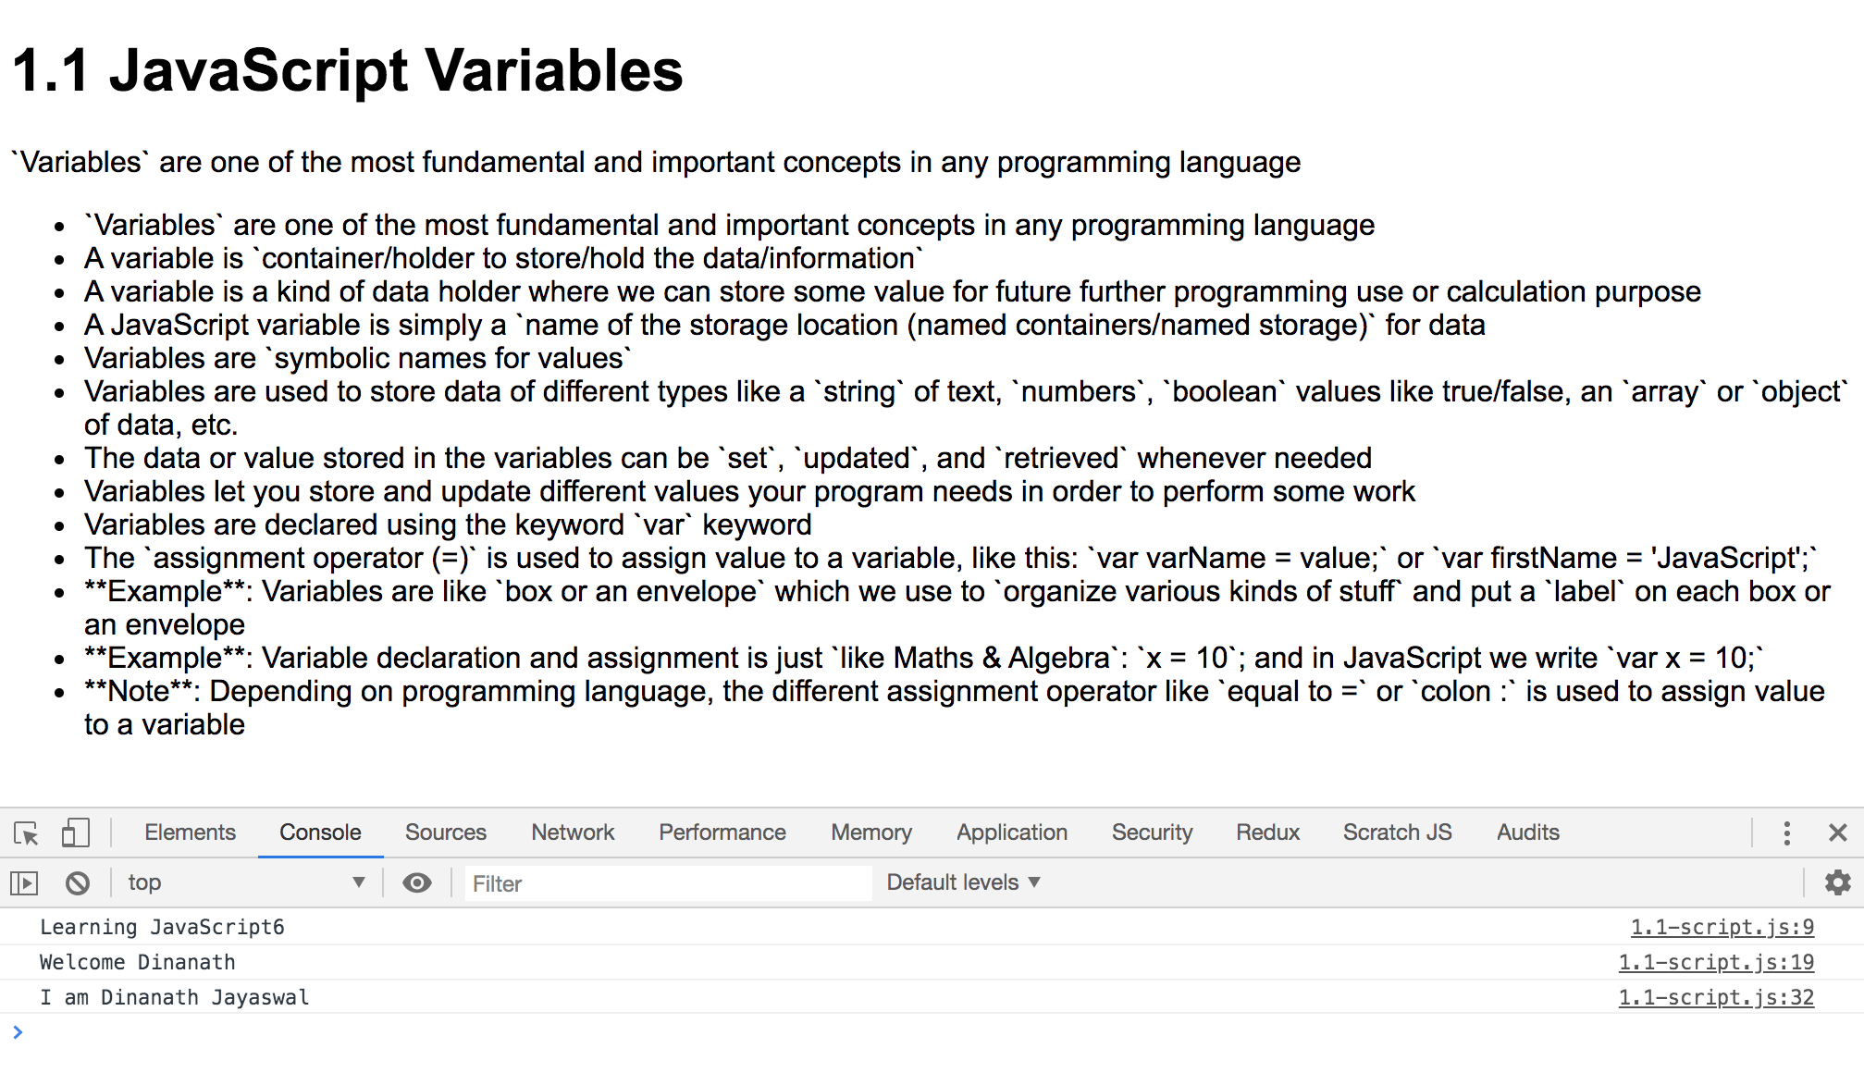Open the Redux panel
Viewport: 1864px width, 1073px height.
click(x=1265, y=832)
